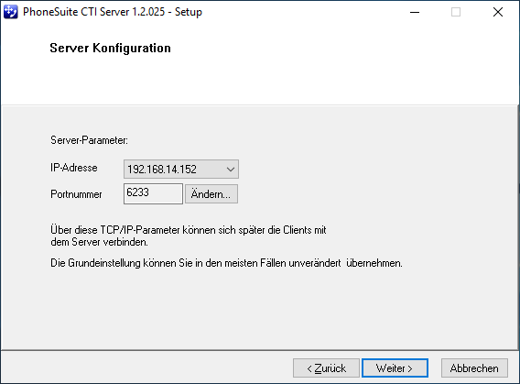Click the Server-Parameter: label
The width and height of the screenshot is (520, 384).
[x=89, y=140]
